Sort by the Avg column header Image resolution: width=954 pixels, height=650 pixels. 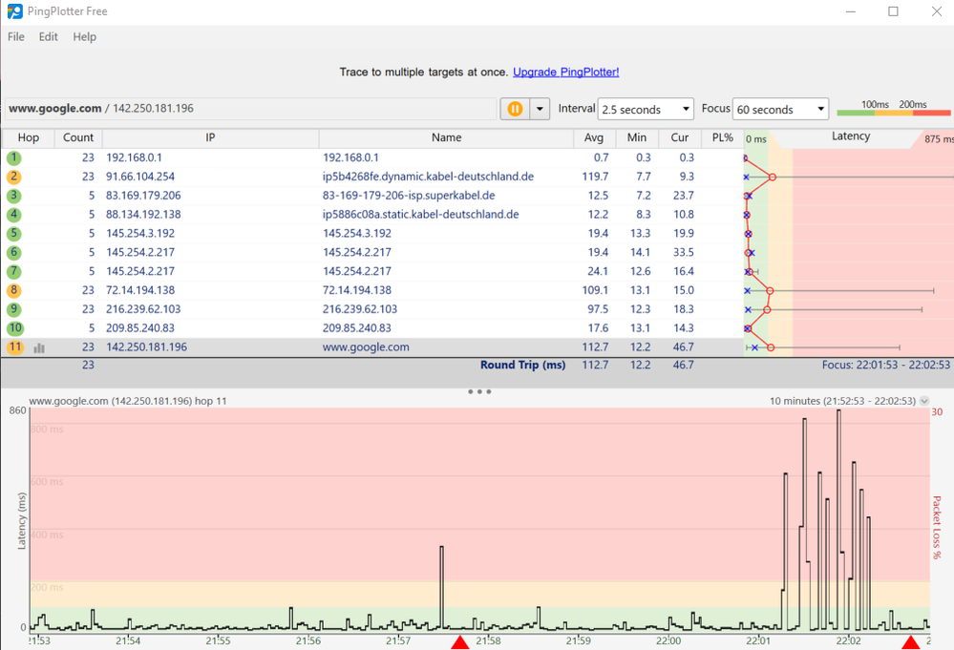(594, 138)
